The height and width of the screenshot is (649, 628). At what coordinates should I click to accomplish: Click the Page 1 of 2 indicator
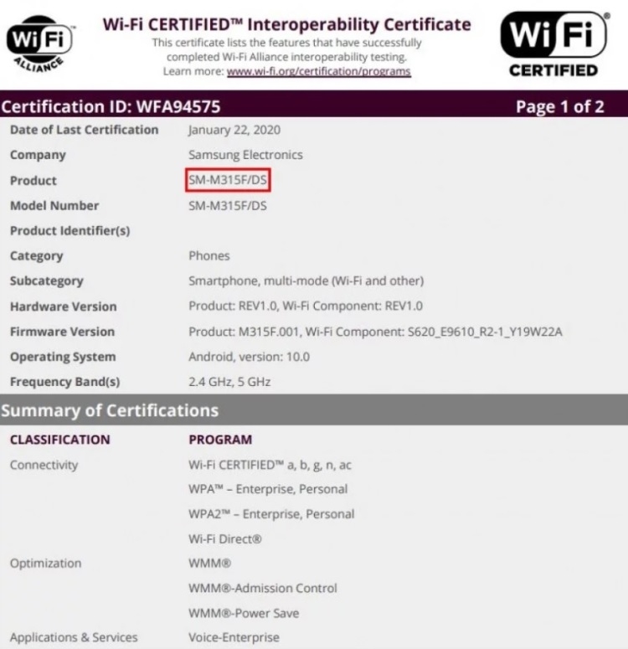559,106
